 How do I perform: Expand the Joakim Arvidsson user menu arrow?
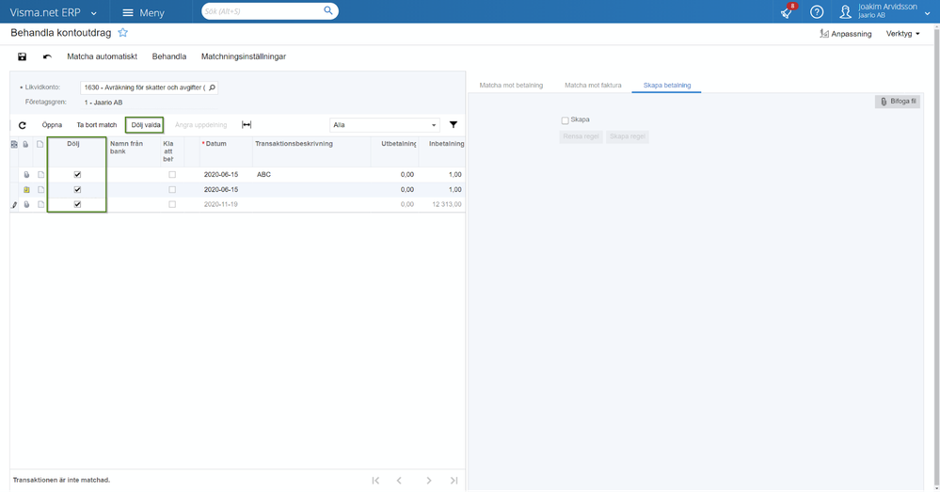click(928, 12)
